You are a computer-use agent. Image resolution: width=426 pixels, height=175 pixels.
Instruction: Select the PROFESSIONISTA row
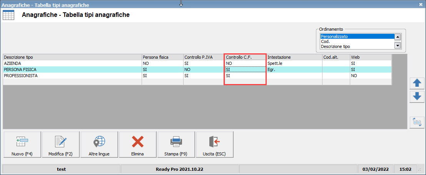click(197, 76)
